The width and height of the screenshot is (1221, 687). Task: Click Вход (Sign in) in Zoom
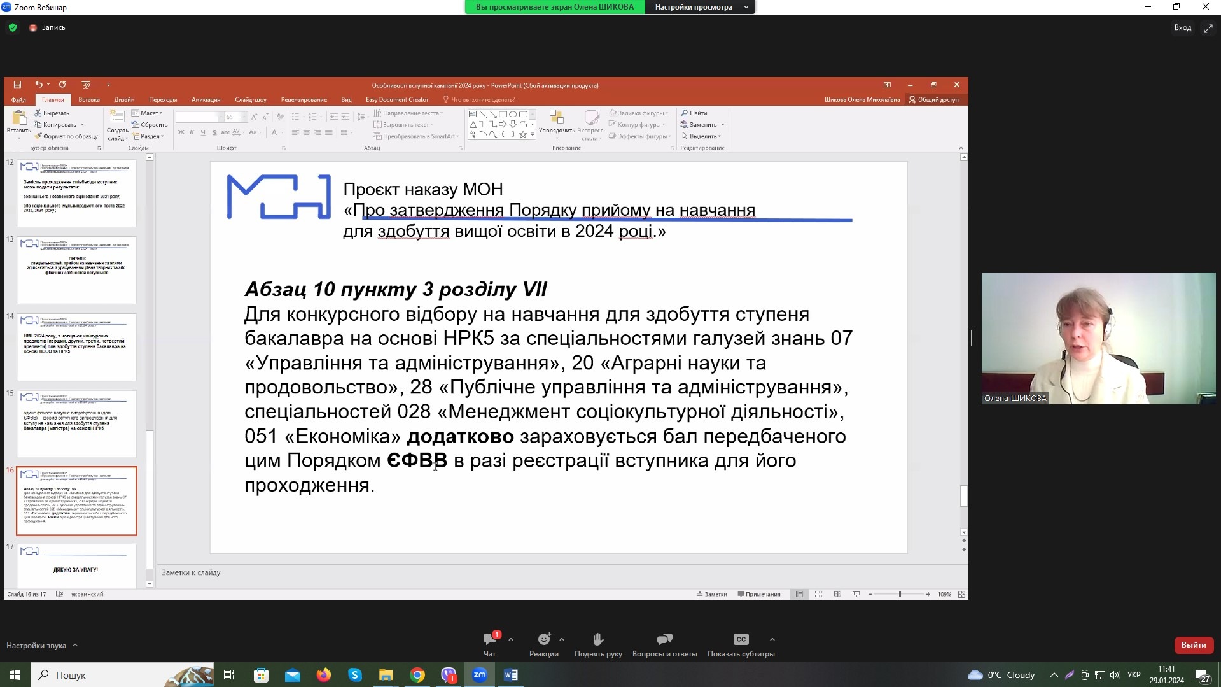coord(1183,28)
